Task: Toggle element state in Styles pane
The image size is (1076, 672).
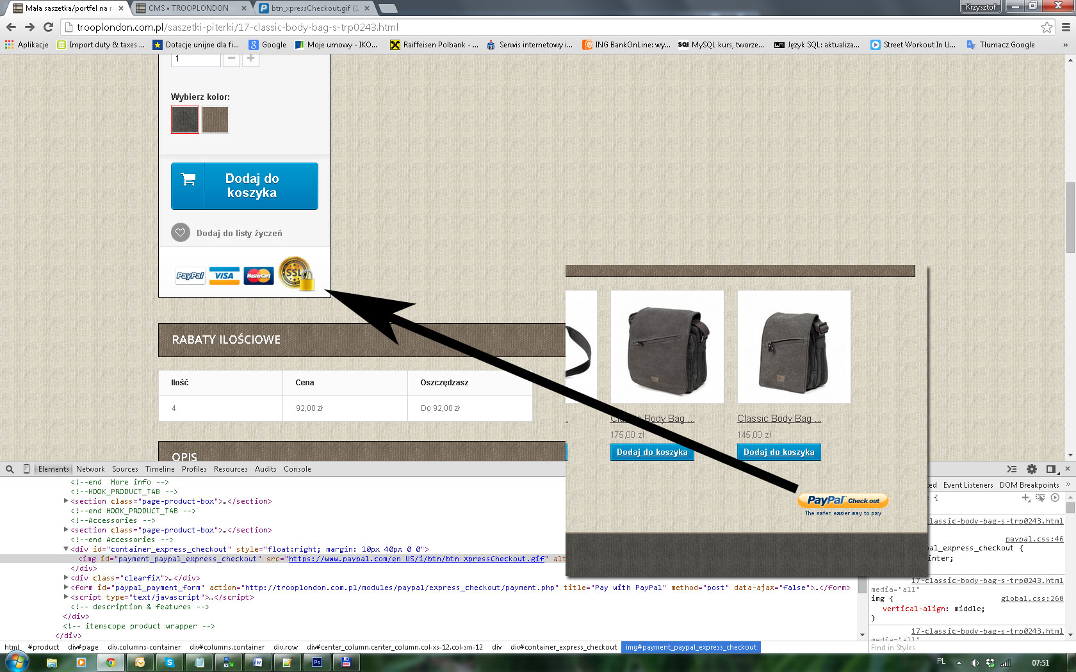Action: pyautogui.click(x=1040, y=497)
